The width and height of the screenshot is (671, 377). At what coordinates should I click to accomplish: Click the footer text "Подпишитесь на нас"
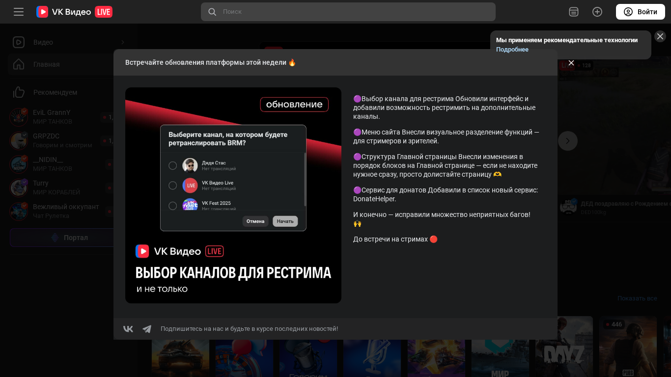(249, 329)
